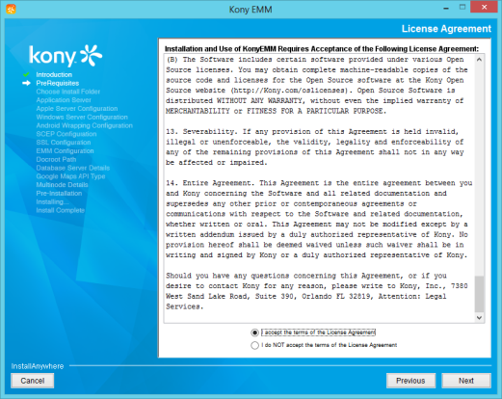Click the scroll down arrow of license text

pyautogui.click(x=479, y=318)
